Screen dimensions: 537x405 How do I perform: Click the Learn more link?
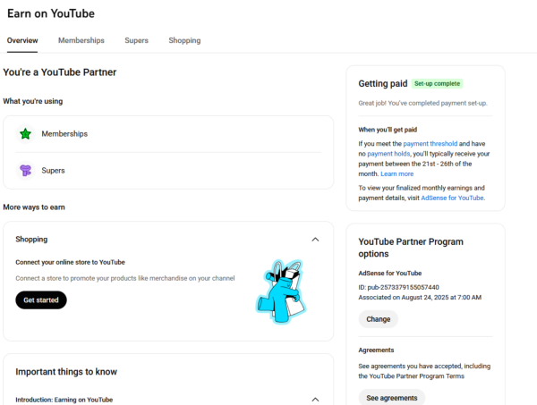point(396,173)
